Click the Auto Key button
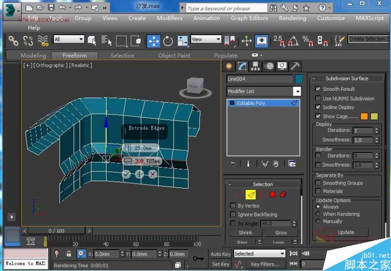Viewport: 391px width, 271px height. pos(220,254)
